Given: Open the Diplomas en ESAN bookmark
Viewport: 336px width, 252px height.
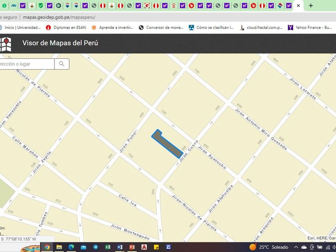Looking at the screenshot, I should [x=66, y=28].
